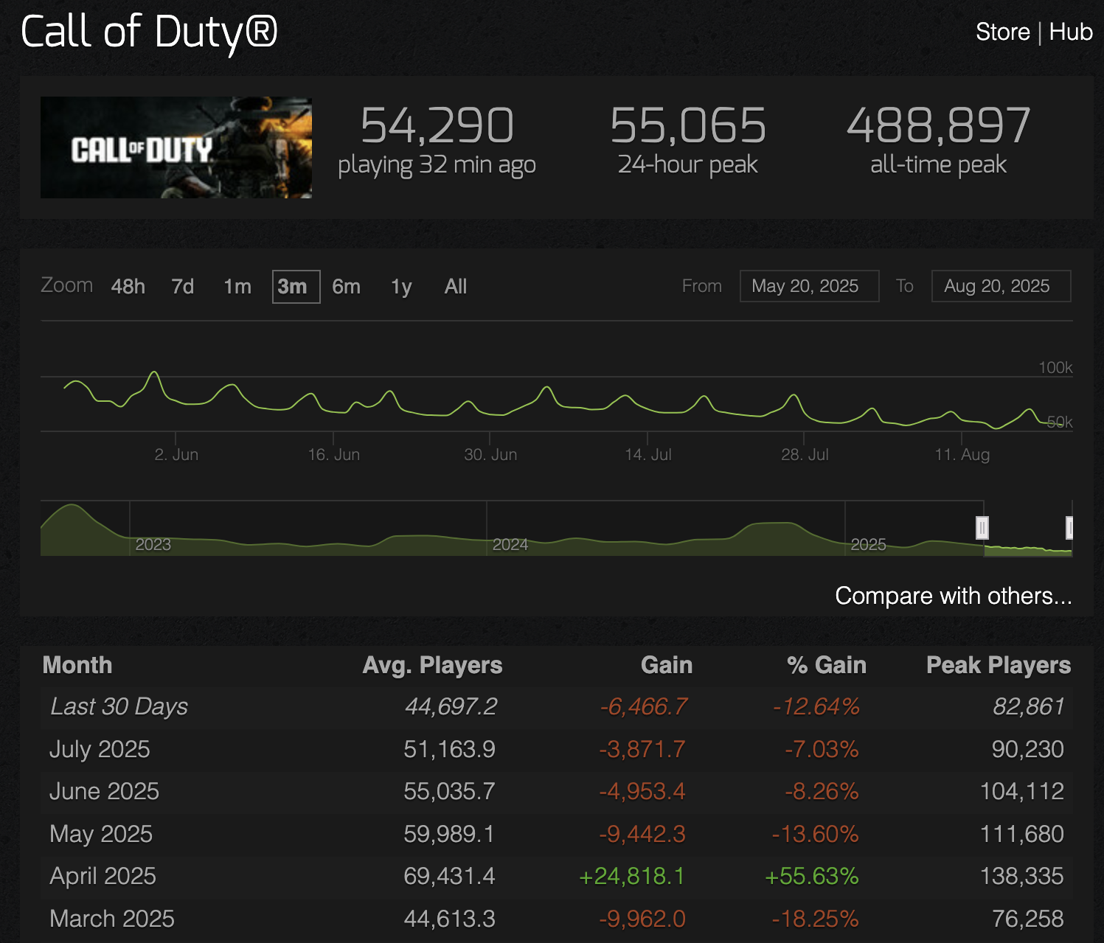Click the -8.26% gain percentage
1104x943 pixels.
click(822, 792)
